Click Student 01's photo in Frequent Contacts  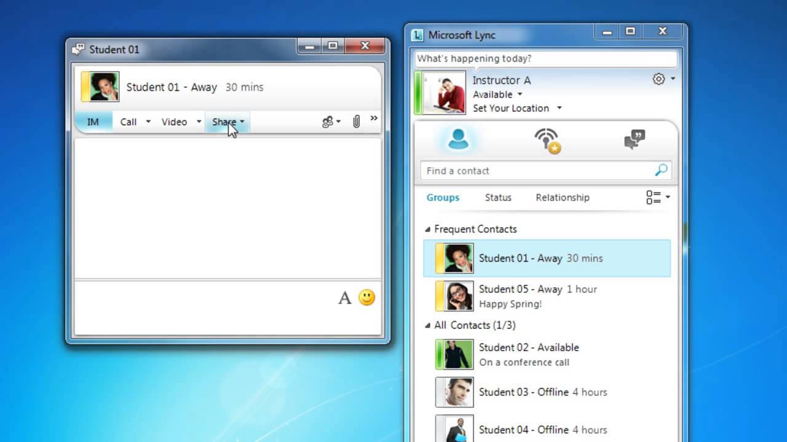pos(459,258)
